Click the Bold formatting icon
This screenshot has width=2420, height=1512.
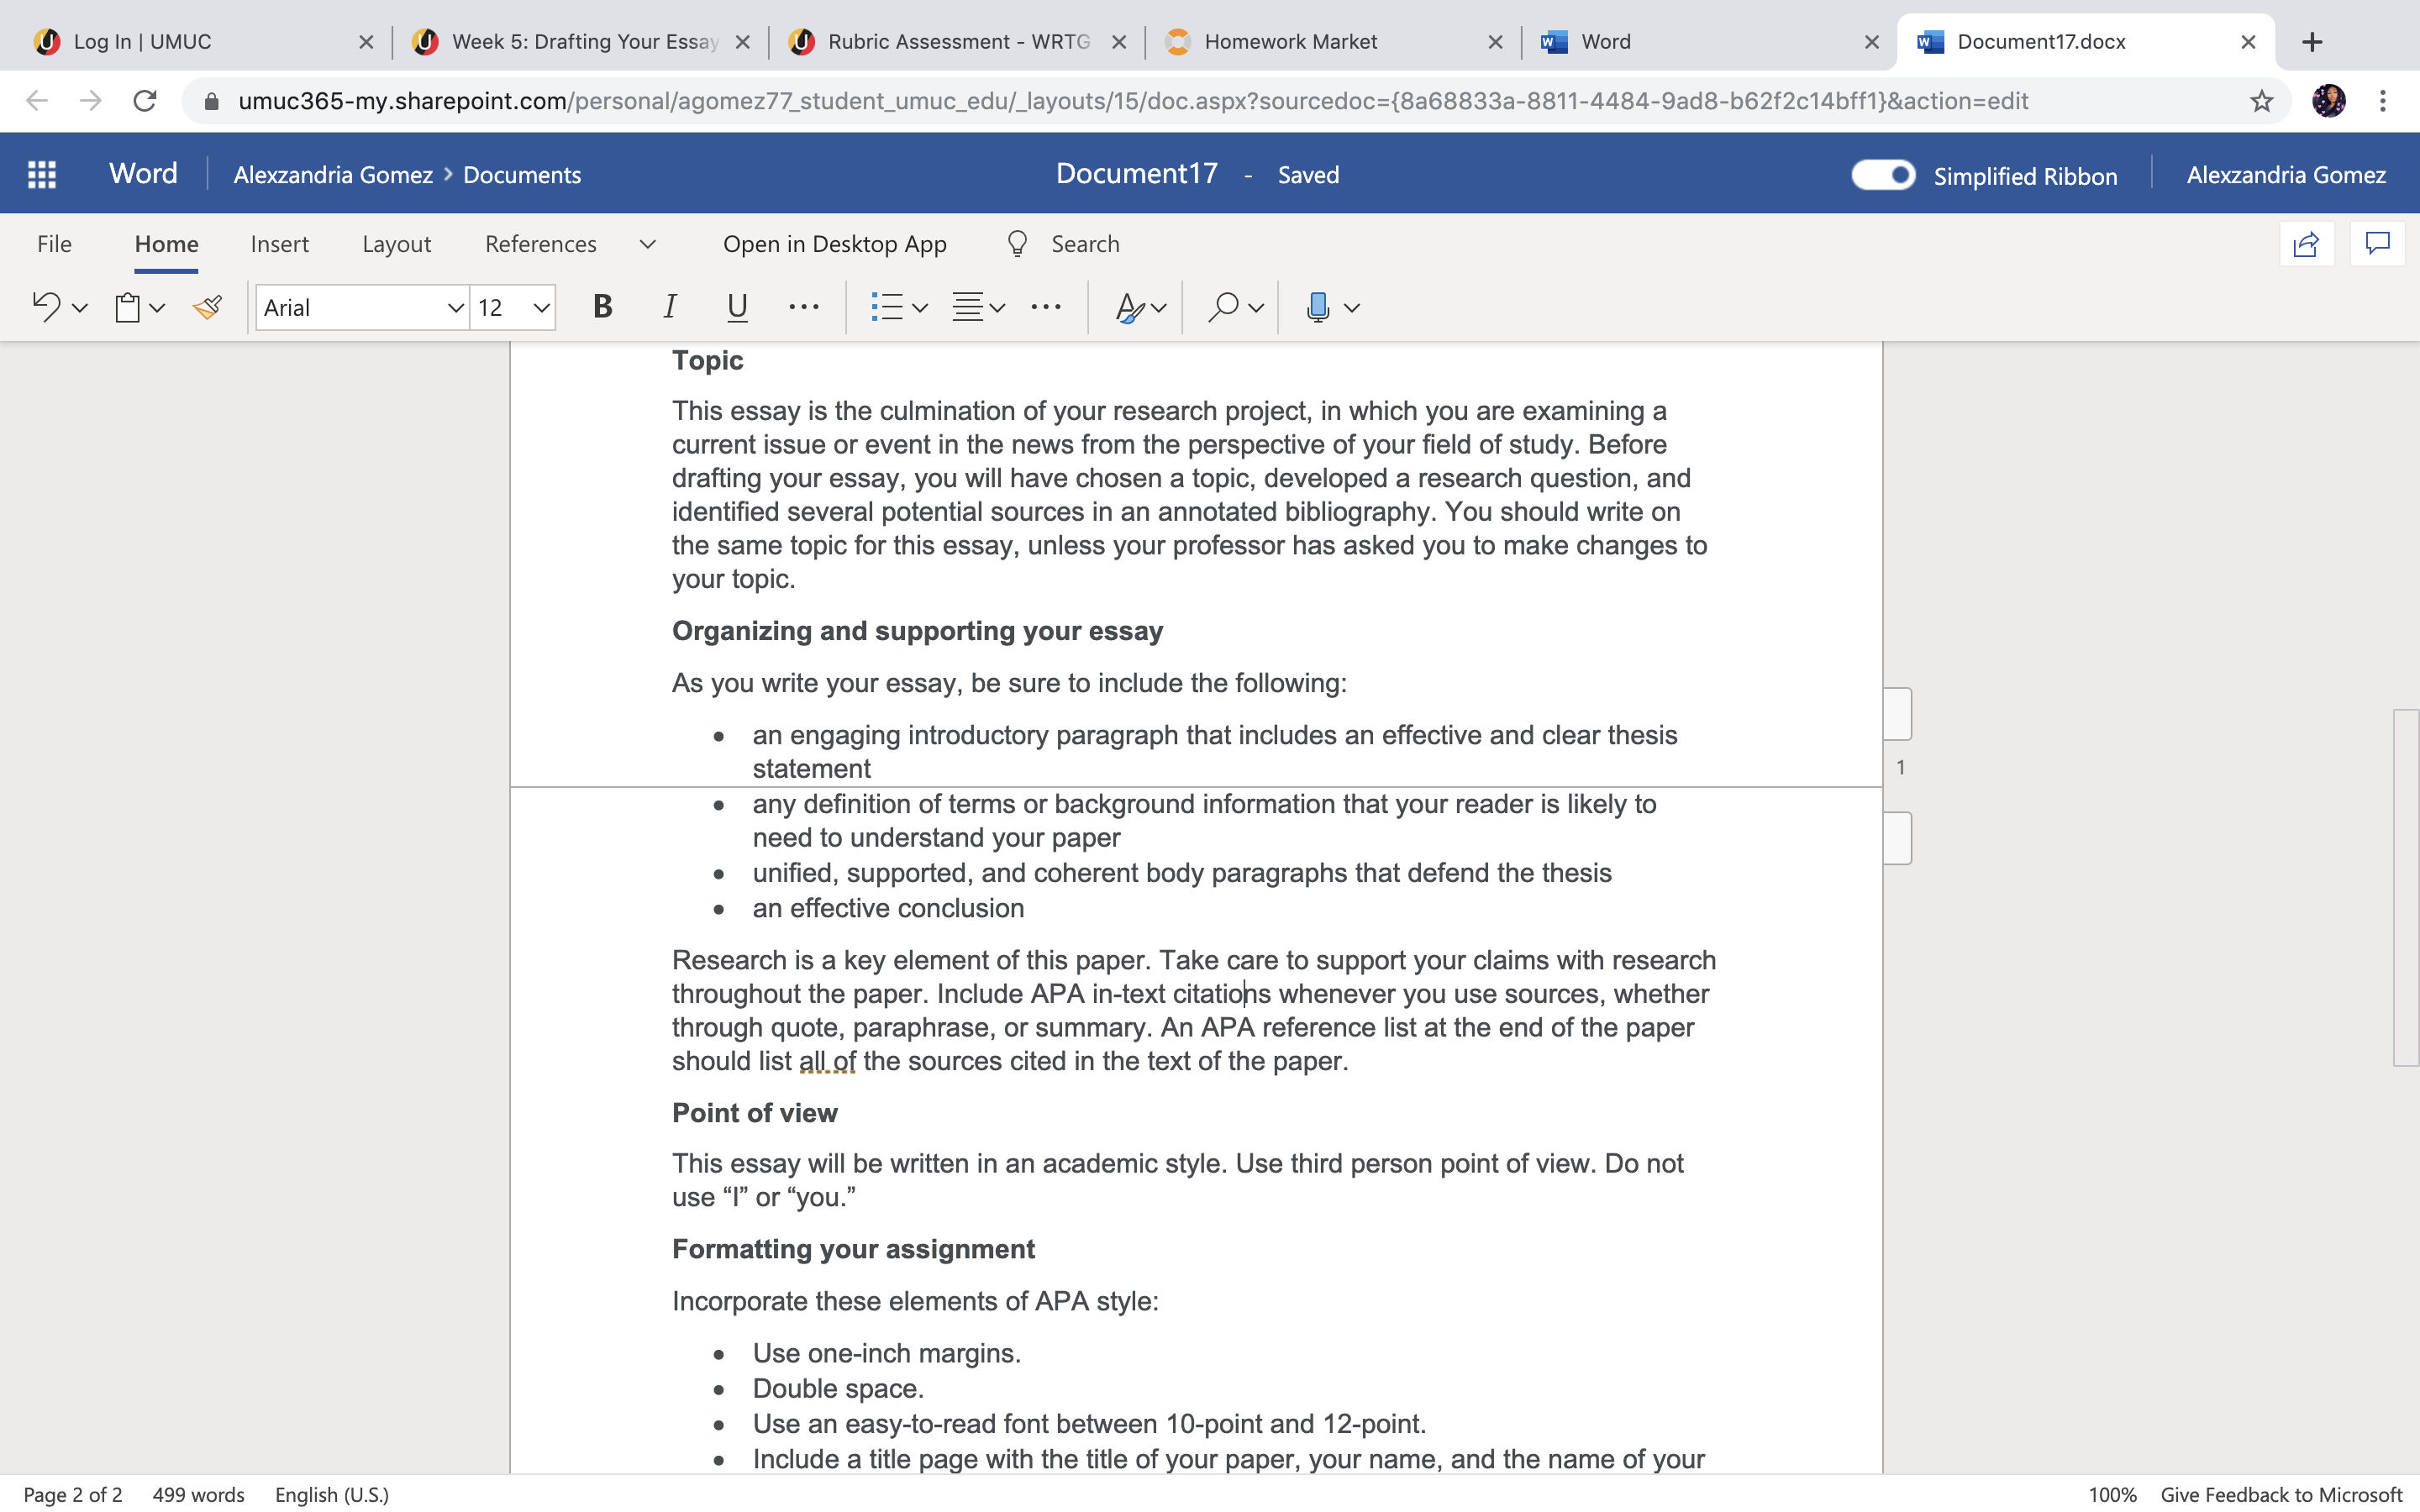coord(602,307)
